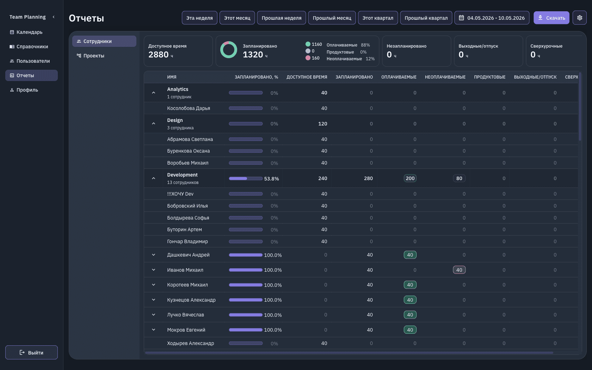Select the Сотрудники tab
Image resolution: width=592 pixels, height=370 pixels.
[x=104, y=41]
